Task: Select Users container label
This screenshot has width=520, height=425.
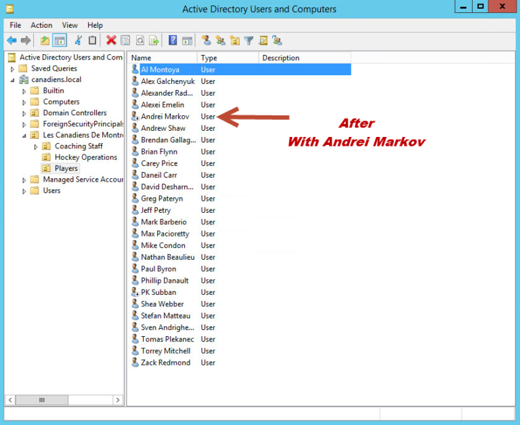Action: [x=51, y=190]
